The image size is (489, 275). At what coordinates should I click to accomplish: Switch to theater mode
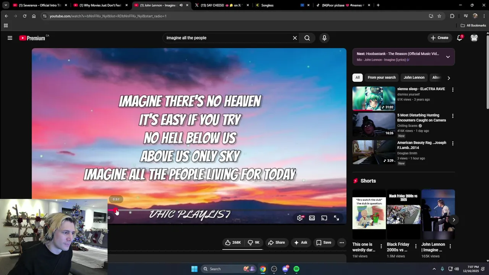pyautogui.click(x=312, y=218)
